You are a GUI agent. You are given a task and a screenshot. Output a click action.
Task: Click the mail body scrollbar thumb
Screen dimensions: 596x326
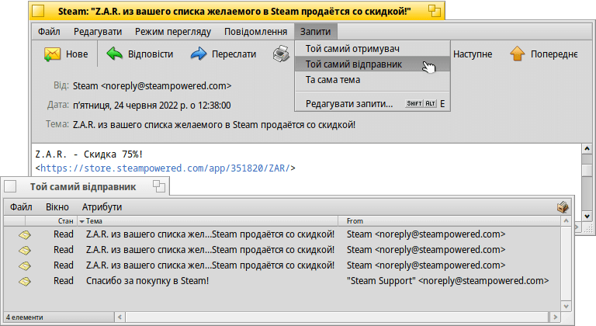pyautogui.click(x=587, y=170)
